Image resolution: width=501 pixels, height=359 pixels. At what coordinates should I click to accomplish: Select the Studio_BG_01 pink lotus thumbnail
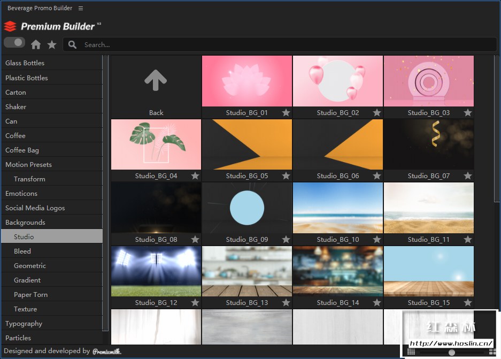pos(247,81)
